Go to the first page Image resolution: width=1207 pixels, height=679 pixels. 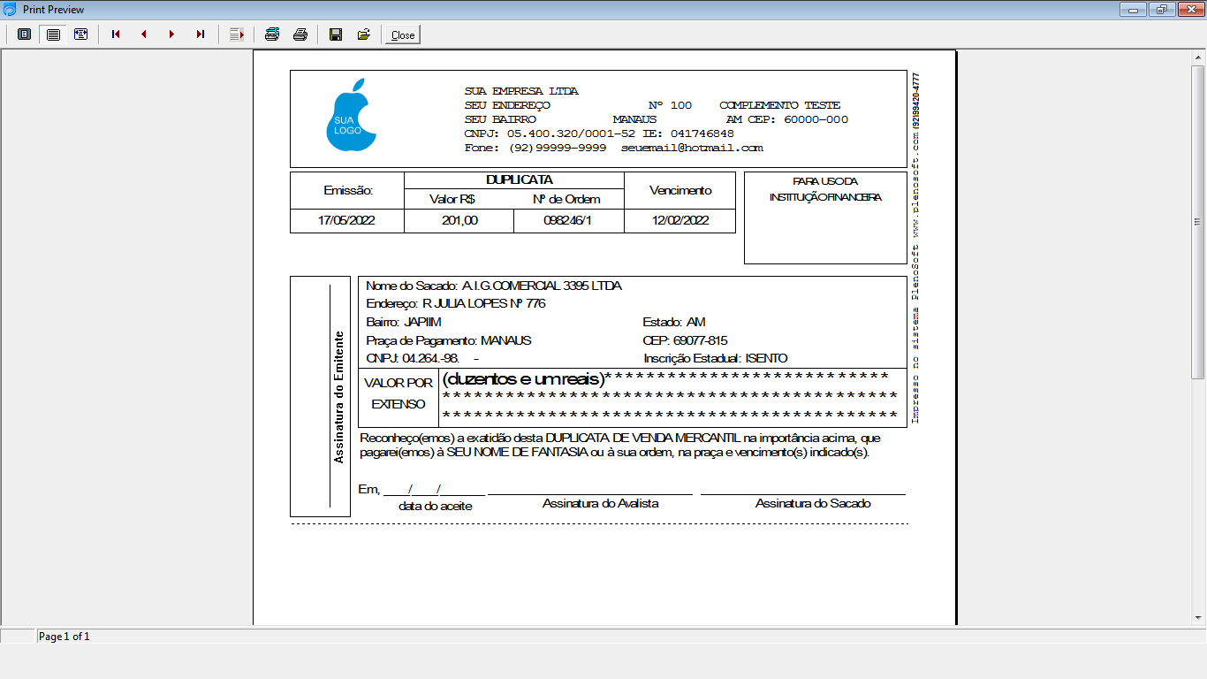click(116, 34)
